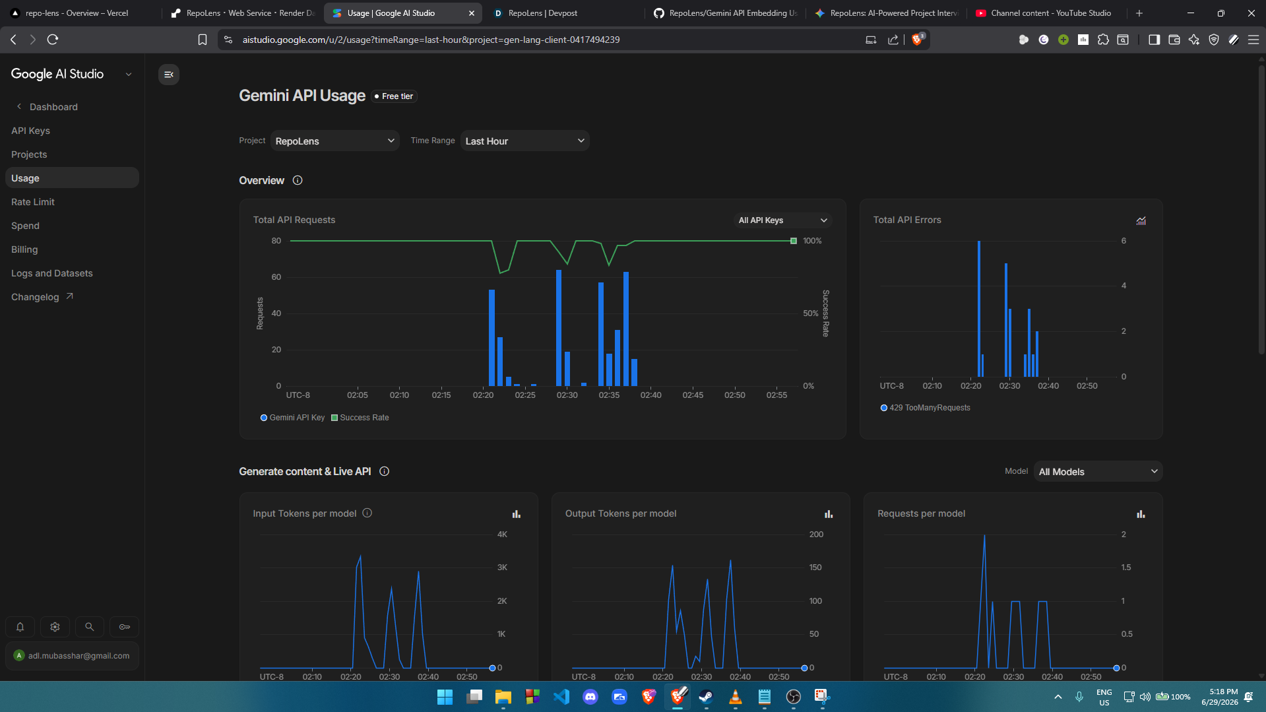Open Logs and Datasets in the sidebar

(72, 273)
